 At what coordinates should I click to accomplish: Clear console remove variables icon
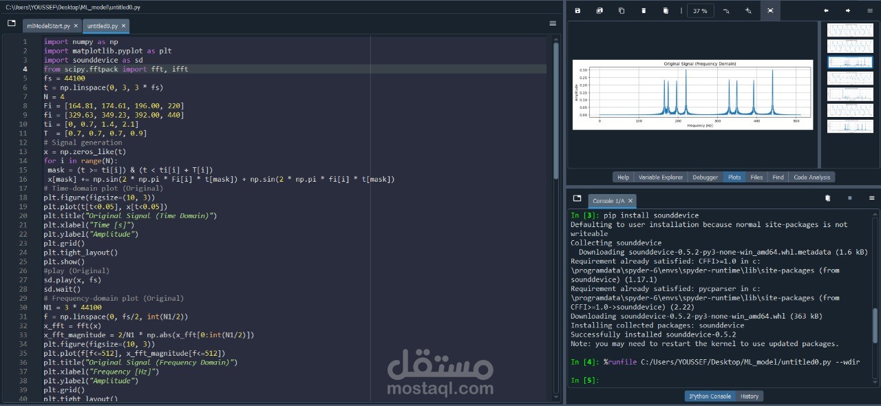(828, 198)
